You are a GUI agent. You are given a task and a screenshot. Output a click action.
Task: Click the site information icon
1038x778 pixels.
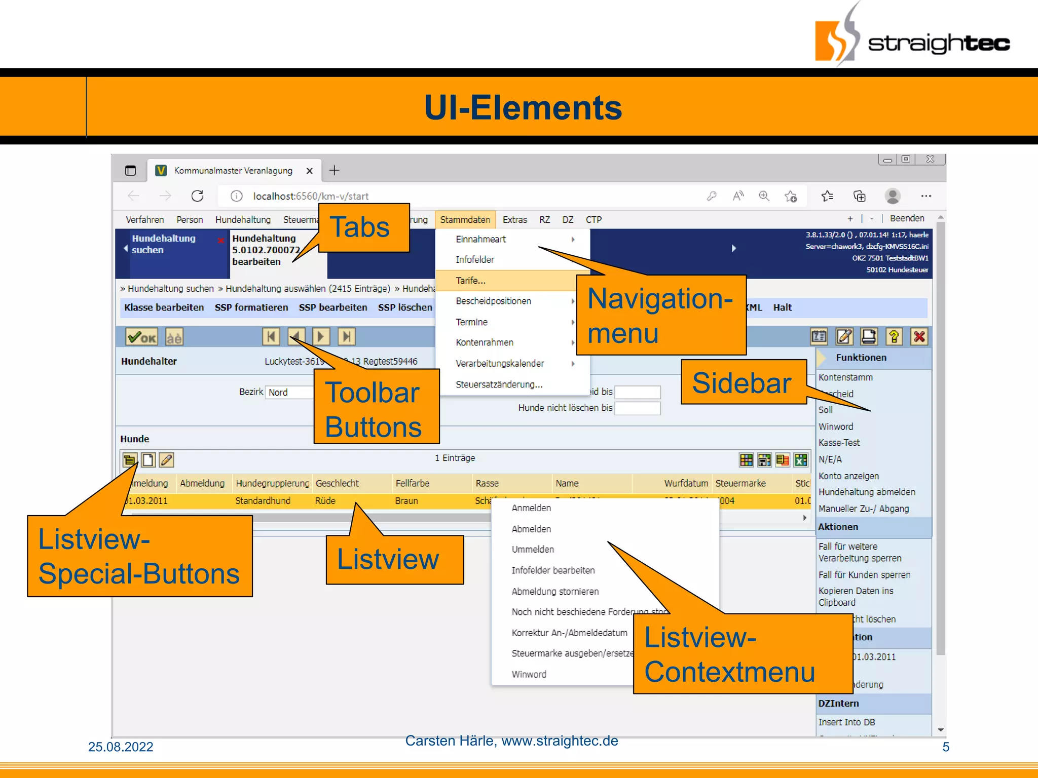(x=237, y=196)
